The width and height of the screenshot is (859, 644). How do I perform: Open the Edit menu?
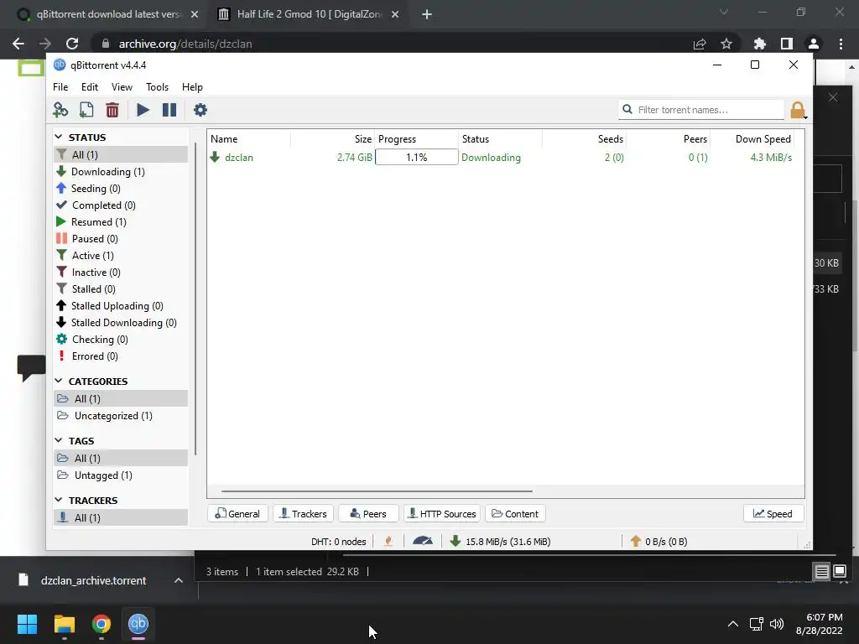point(89,87)
